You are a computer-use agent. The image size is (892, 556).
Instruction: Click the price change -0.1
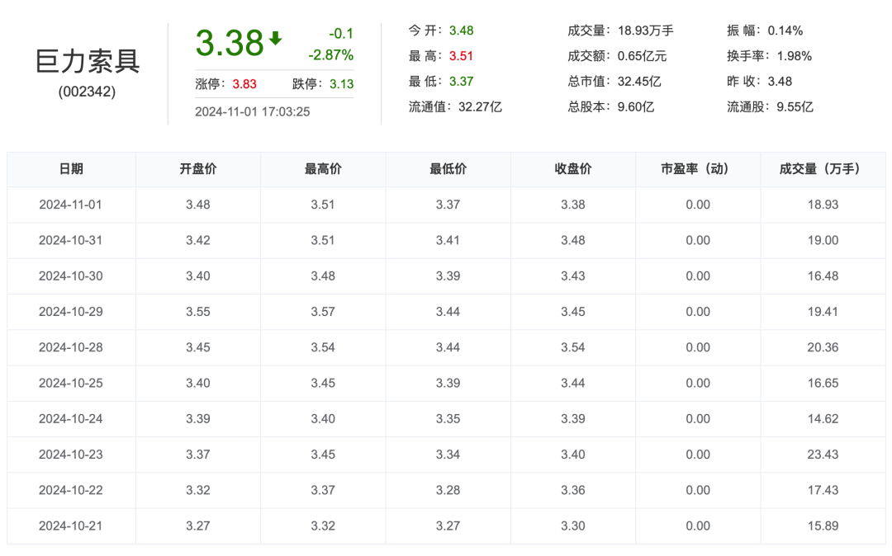341,34
